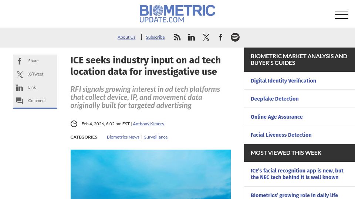Click the CATEGORIES label
This screenshot has height=199, width=355.
coord(84,137)
